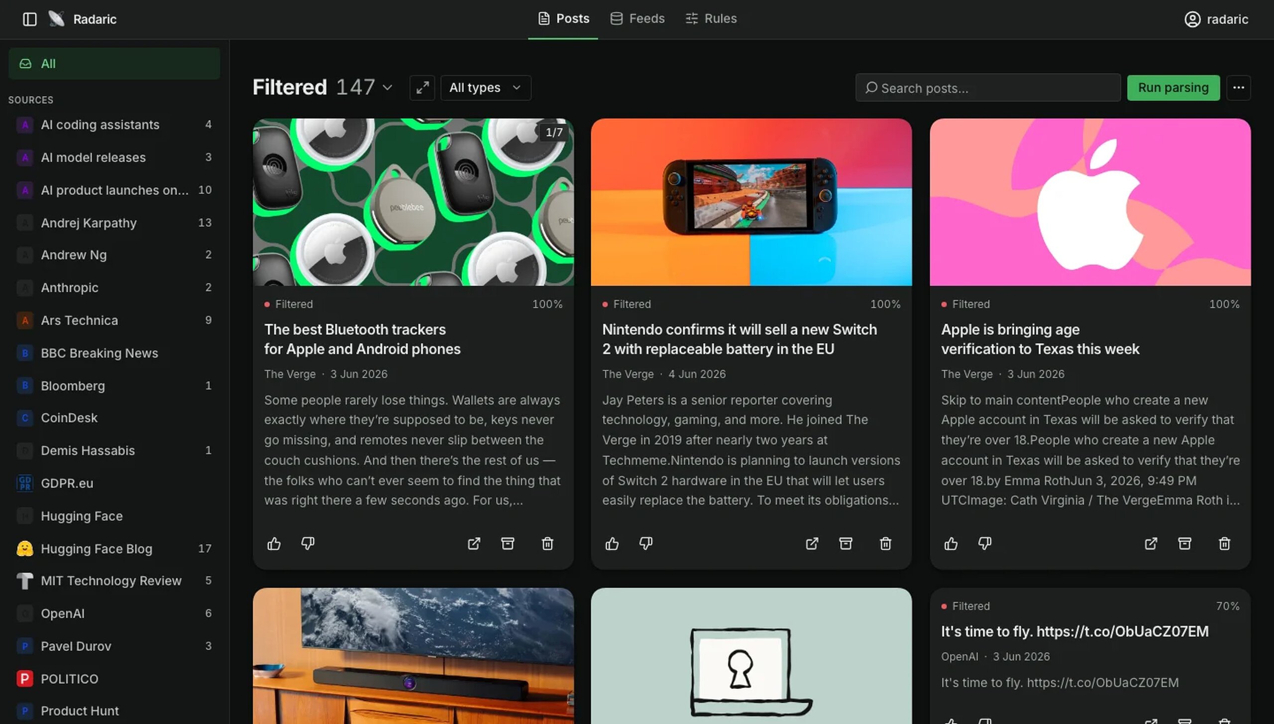1274x724 pixels.
Task: Toggle the sidebar panel icon
Action: 30,19
